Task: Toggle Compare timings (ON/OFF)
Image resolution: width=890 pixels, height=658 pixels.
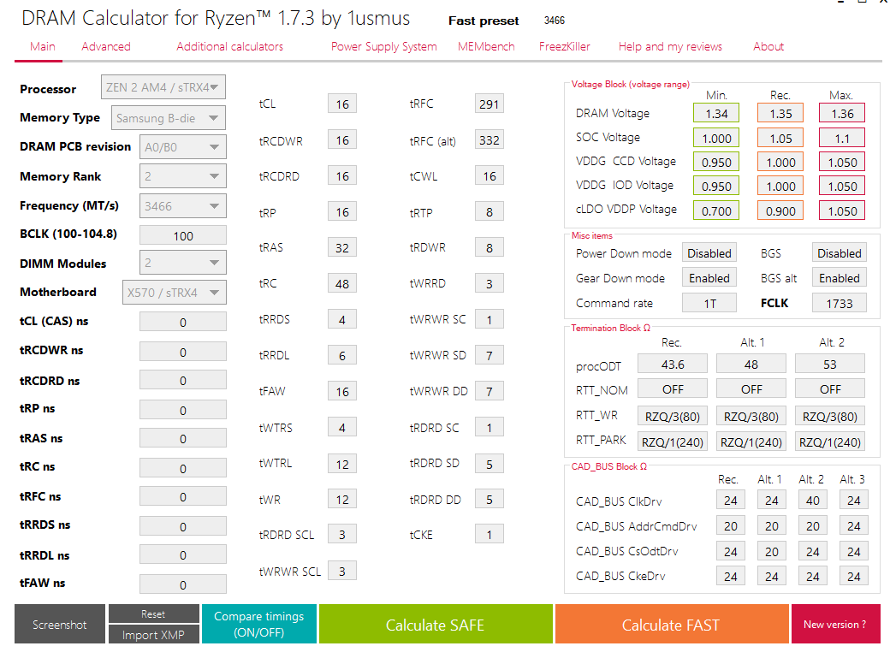Action: coord(258,624)
